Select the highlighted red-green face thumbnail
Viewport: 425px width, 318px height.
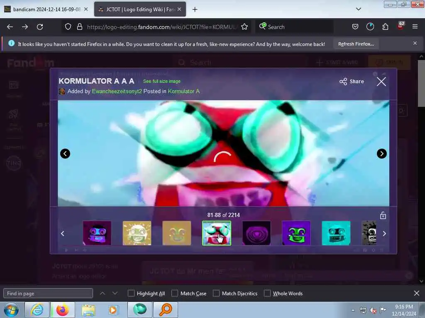(x=217, y=233)
